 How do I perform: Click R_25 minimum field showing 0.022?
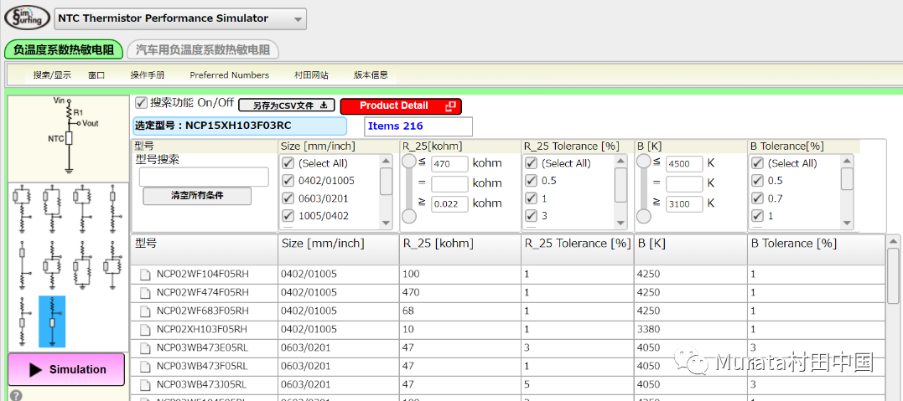pyautogui.click(x=449, y=203)
